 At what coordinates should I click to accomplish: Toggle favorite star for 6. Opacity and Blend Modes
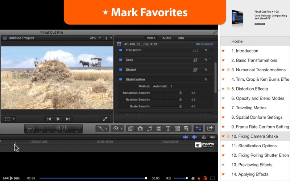tap(223, 98)
